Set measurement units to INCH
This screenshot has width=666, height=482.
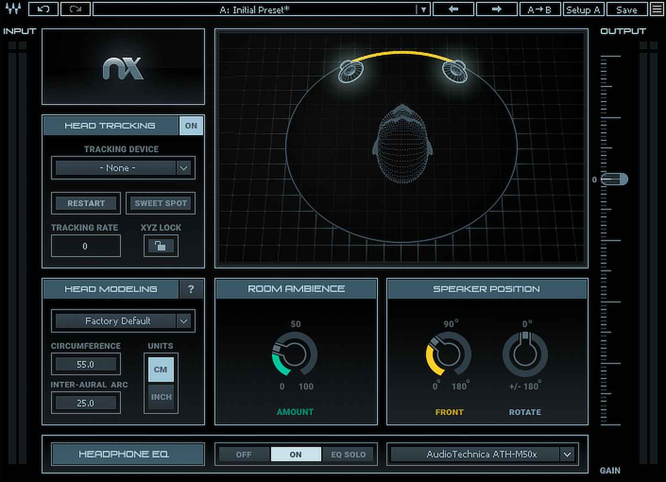tap(160, 396)
